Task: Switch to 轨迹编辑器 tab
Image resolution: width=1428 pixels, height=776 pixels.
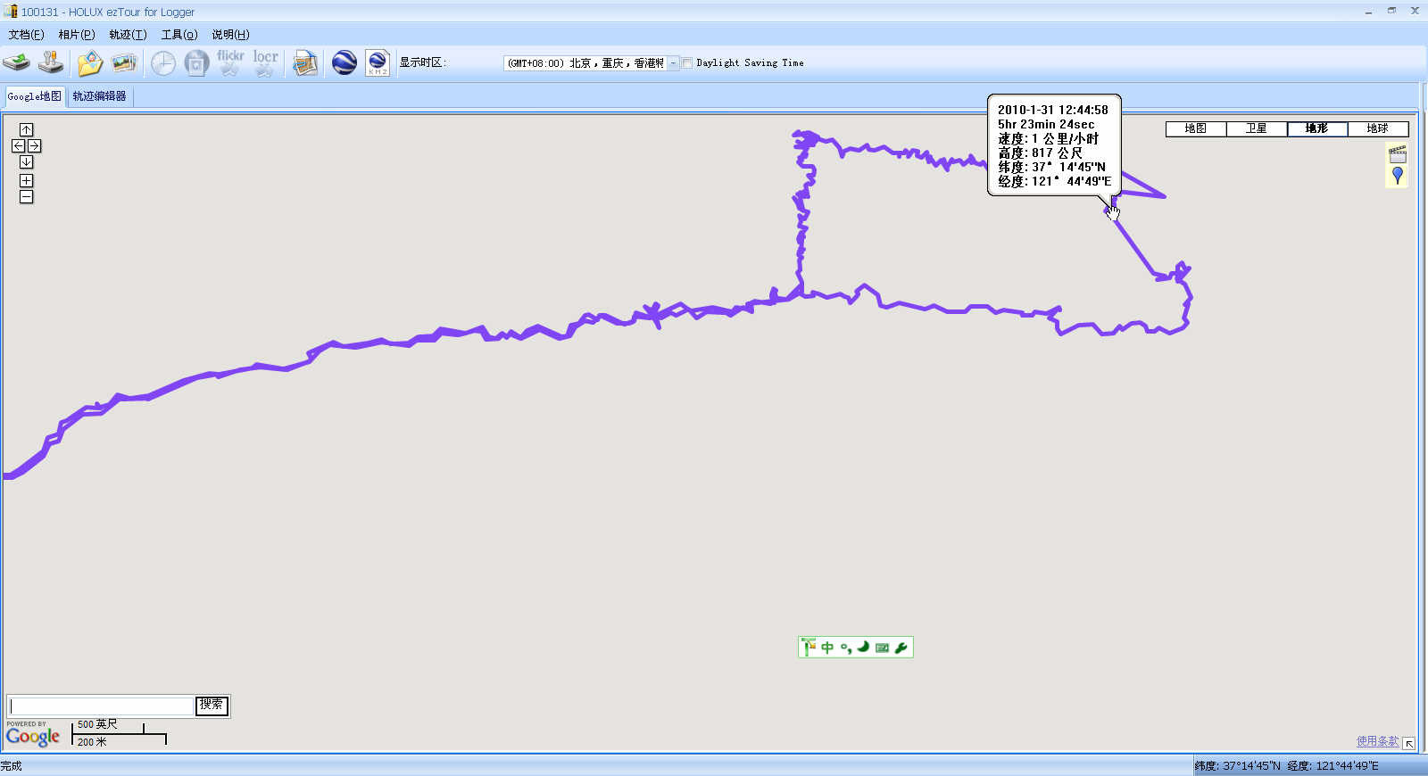Action: pyautogui.click(x=99, y=96)
